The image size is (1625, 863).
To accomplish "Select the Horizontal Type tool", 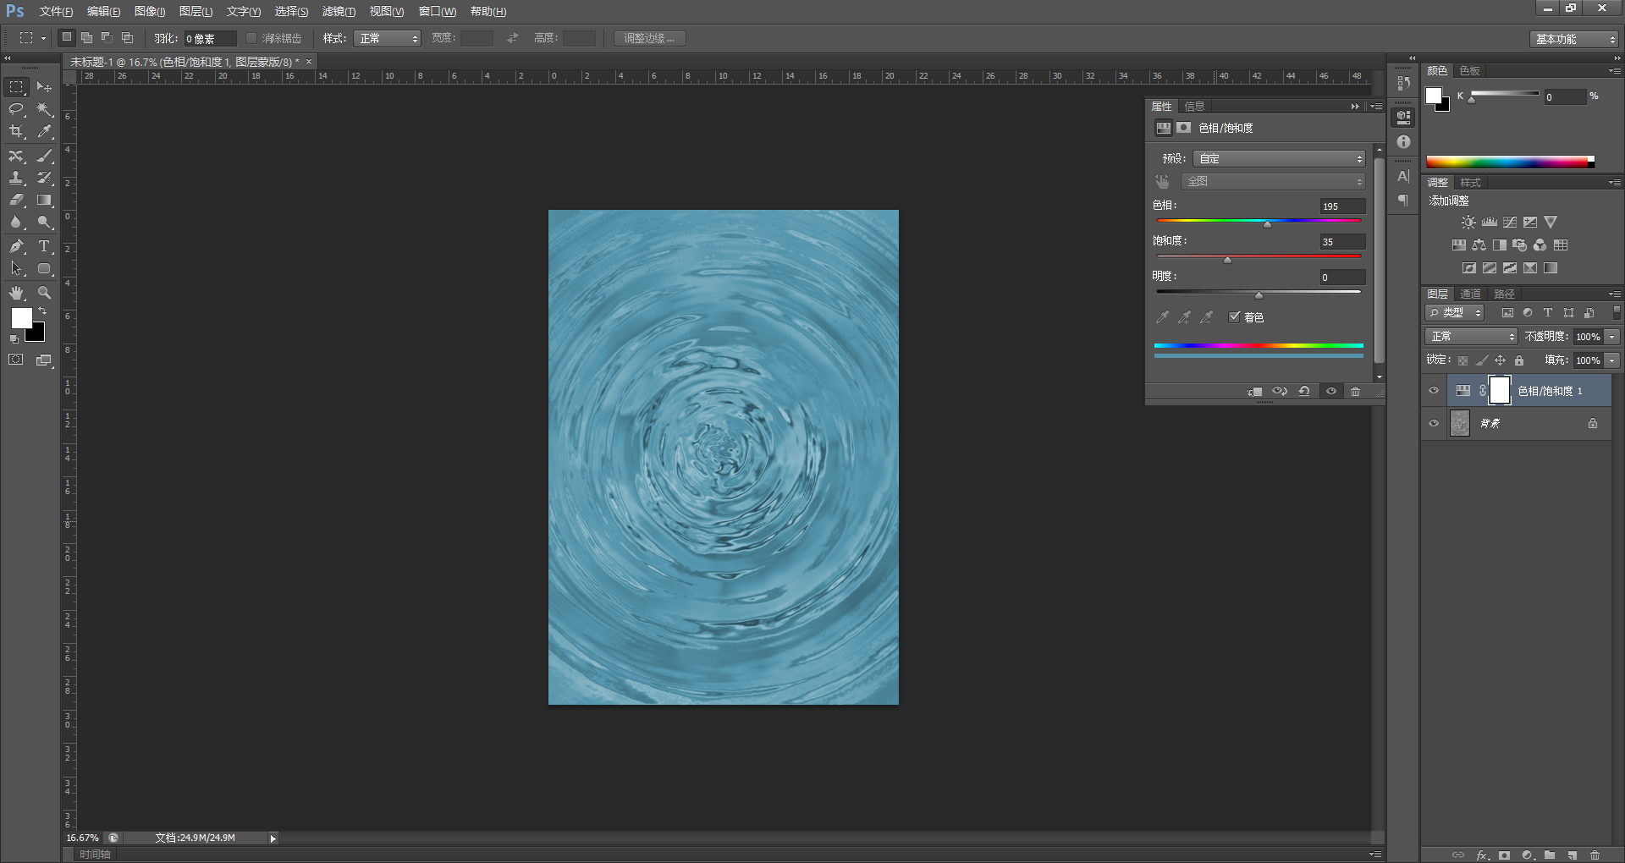I will 45,246.
